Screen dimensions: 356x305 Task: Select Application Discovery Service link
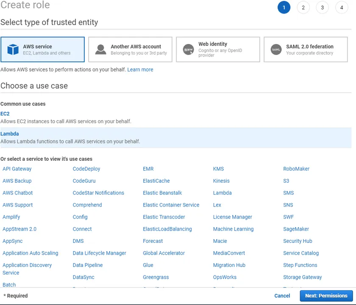(27, 269)
